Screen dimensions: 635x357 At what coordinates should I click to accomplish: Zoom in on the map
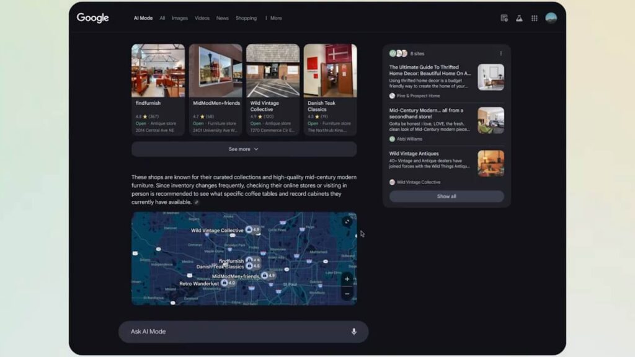[x=347, y=279]
